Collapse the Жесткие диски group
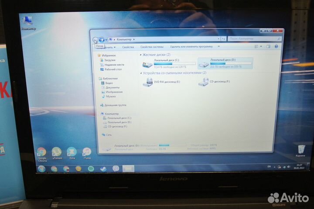 (140, 55)
